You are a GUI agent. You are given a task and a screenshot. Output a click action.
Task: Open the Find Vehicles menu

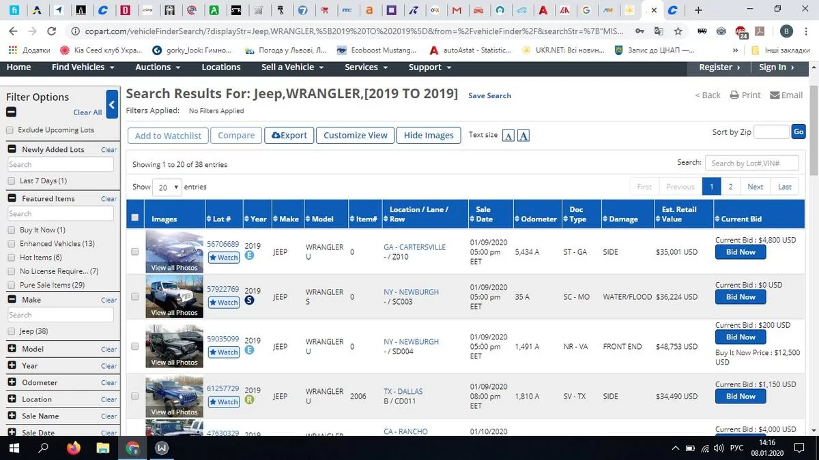click(83, 67)
